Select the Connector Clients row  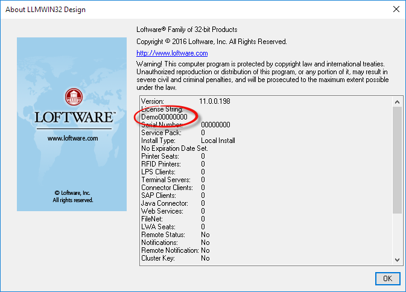pyautogui.click(x=173, y=188)
